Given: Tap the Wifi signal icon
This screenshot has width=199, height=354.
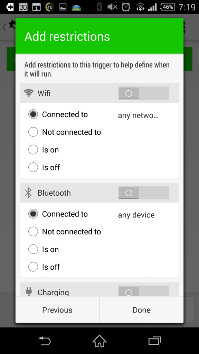Looking at the screenshot, I should (x=29, y=93).
